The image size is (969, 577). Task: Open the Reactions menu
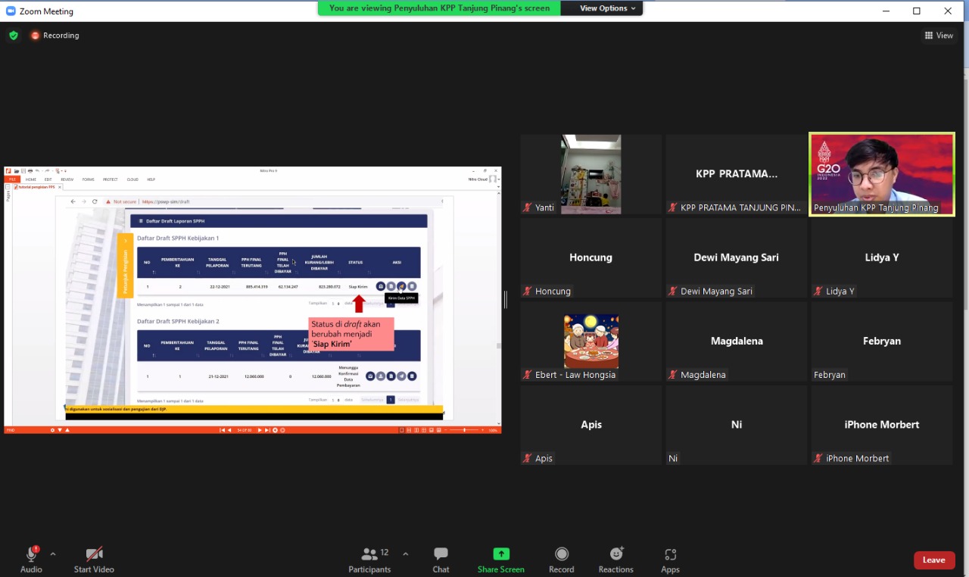click(x=615, y=555)
